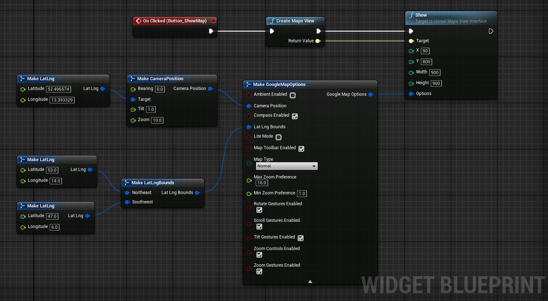Click the Northeast input pin
548x301 pixels.
click(x=127, y=193)
